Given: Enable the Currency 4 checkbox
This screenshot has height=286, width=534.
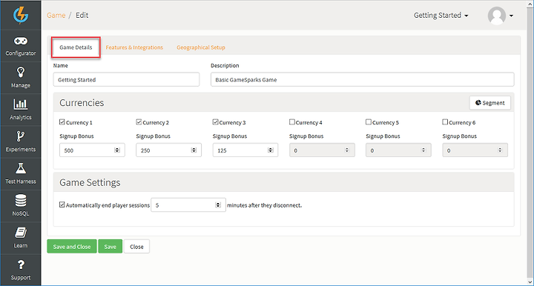Looking at the screenshot, I should pyautogui.click(x=292, y=122).
